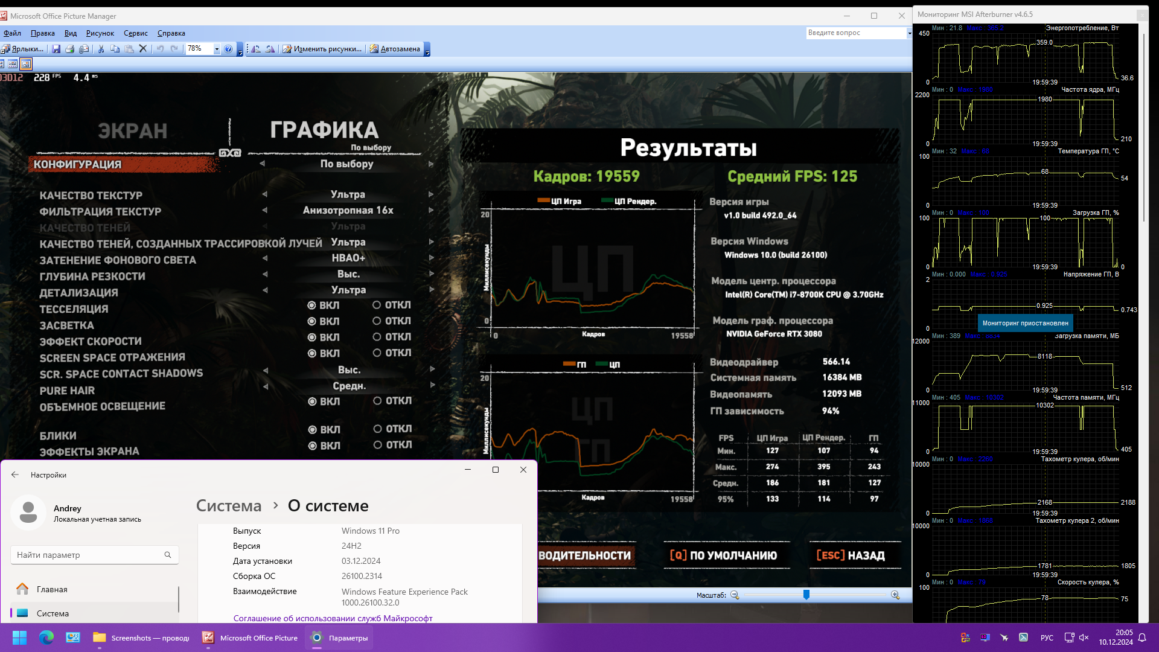The height and width of the screenshot is (652, 1159).
Task: Open the 78% zoom dropdown
Action: [217, 49]
